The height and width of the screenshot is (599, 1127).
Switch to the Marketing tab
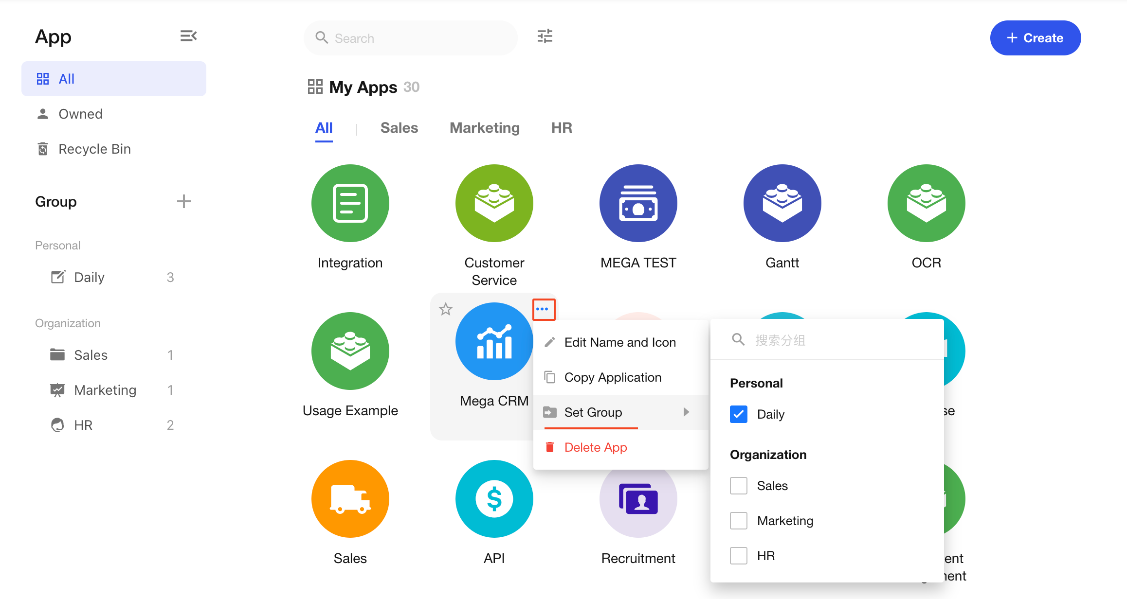pyautogui.click(x=484, y=128)
